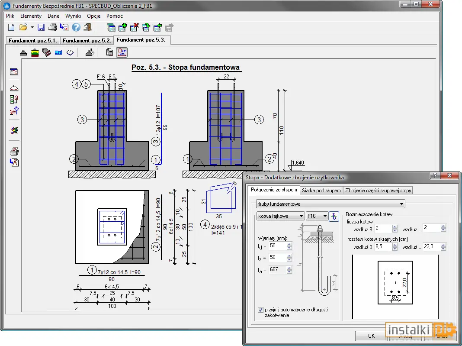Click the export report document icon
Screen dimensions: 462x346
(64, 27)
